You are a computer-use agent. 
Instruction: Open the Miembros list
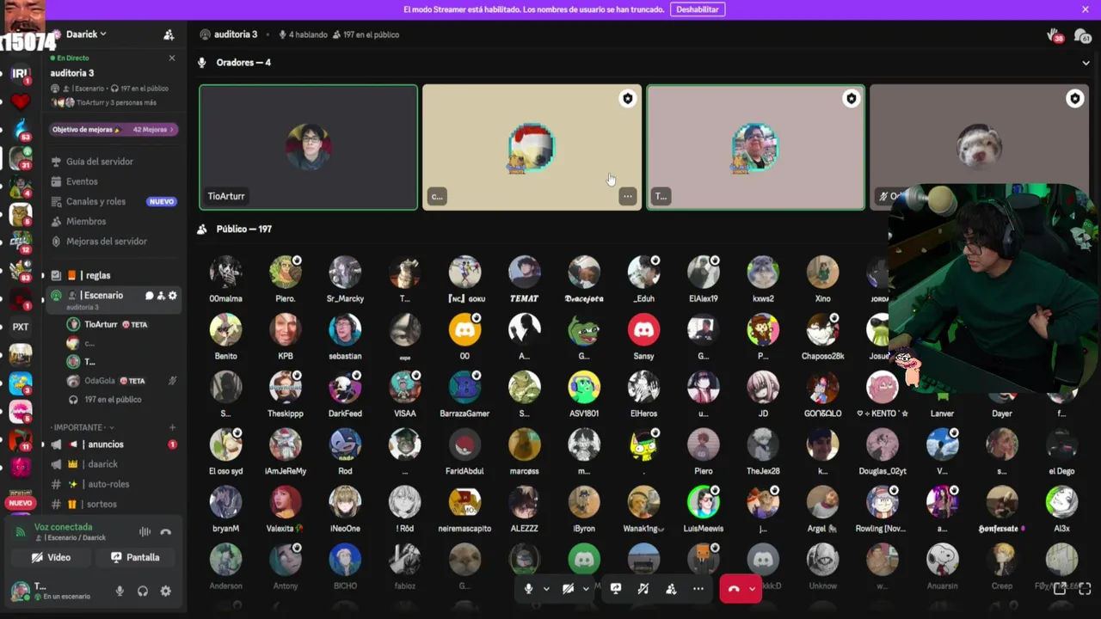point(86,221)
